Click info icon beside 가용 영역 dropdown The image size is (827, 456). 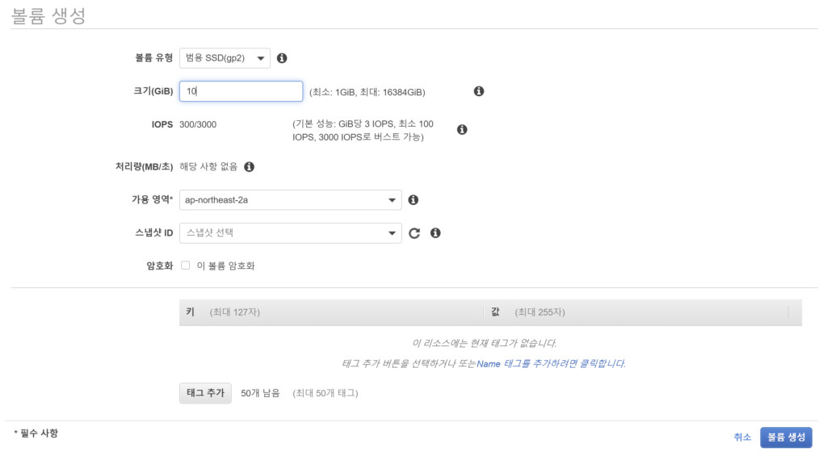[413, 200]
